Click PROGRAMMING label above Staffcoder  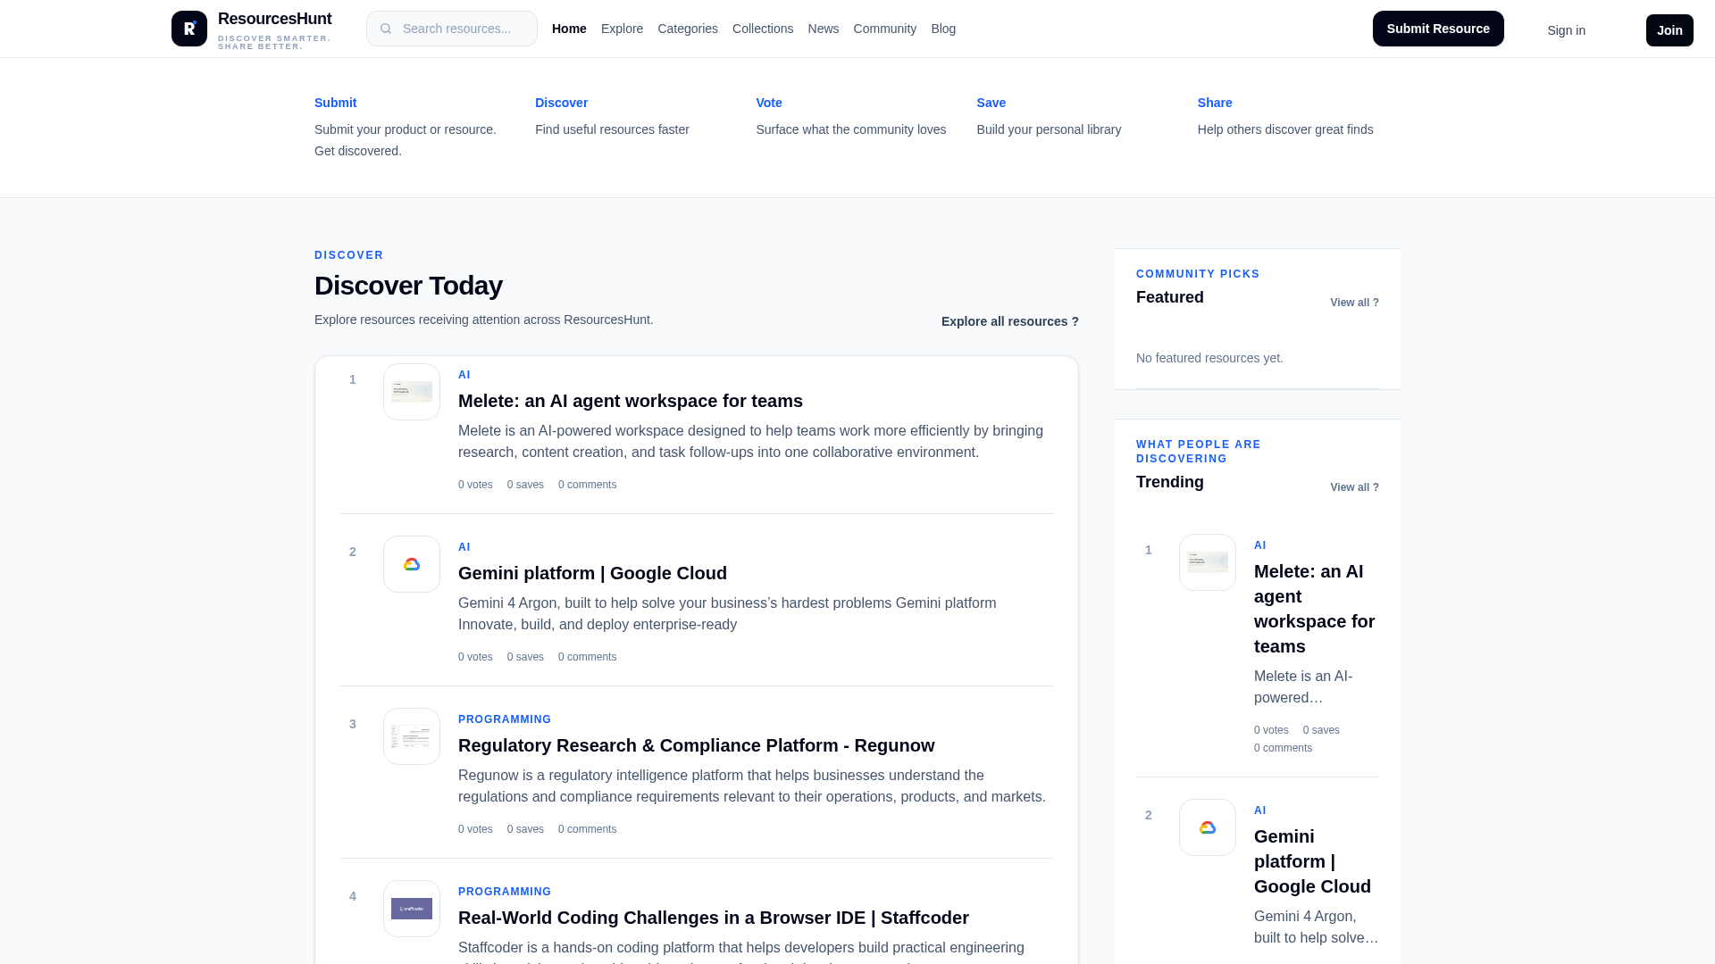[x=505, y=892]
